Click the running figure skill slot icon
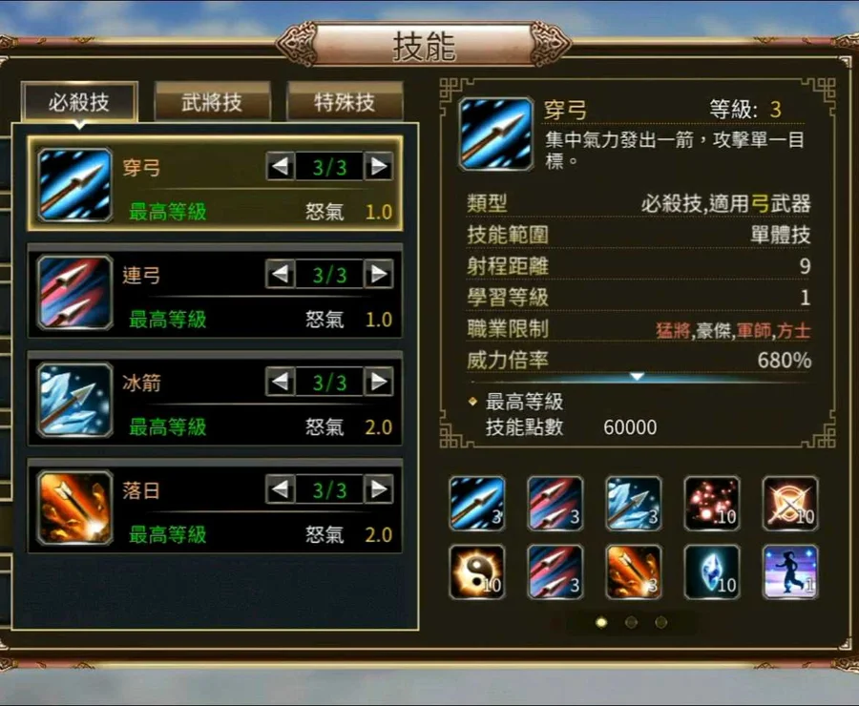Viewport: 859px width, 706px height. pos(790,571)
